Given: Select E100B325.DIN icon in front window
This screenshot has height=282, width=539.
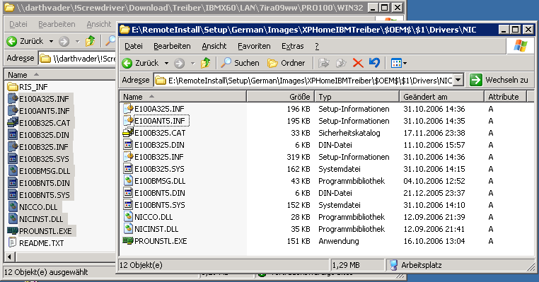Looking at the screenshot, I should click(x=128, y=145).
